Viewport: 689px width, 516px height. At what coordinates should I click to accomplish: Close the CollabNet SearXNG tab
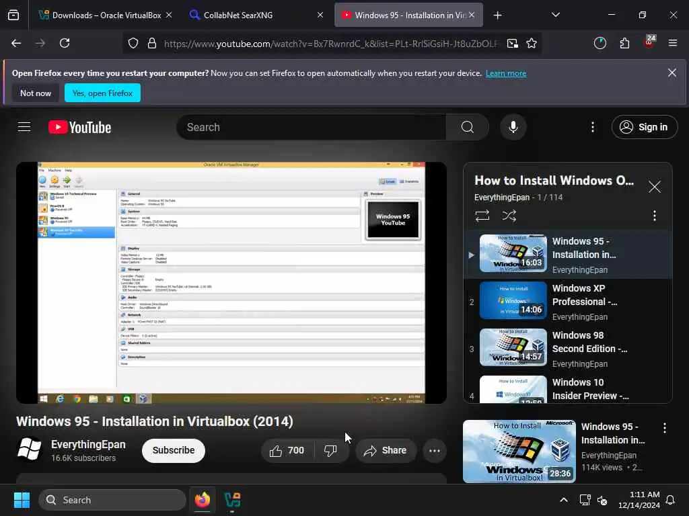[320, 15]
